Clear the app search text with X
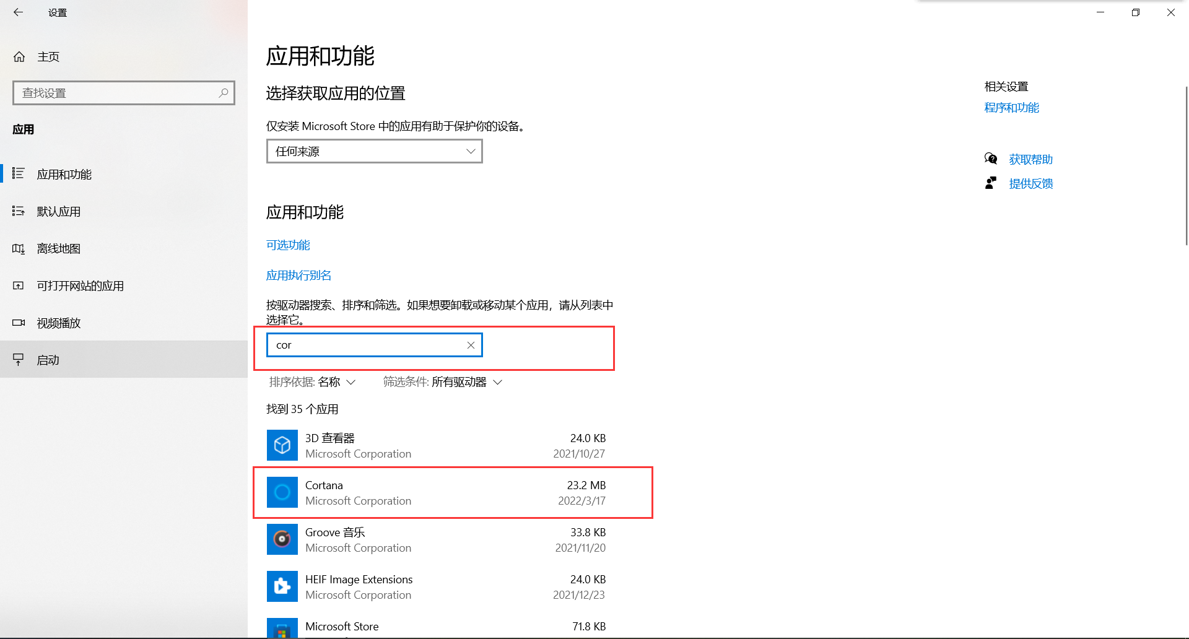 pyautogui.click(x=471, y=345)
